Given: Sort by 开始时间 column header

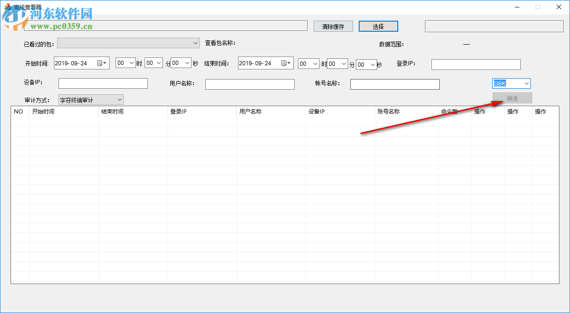Looking at the screenshot, I should [64, 111].
